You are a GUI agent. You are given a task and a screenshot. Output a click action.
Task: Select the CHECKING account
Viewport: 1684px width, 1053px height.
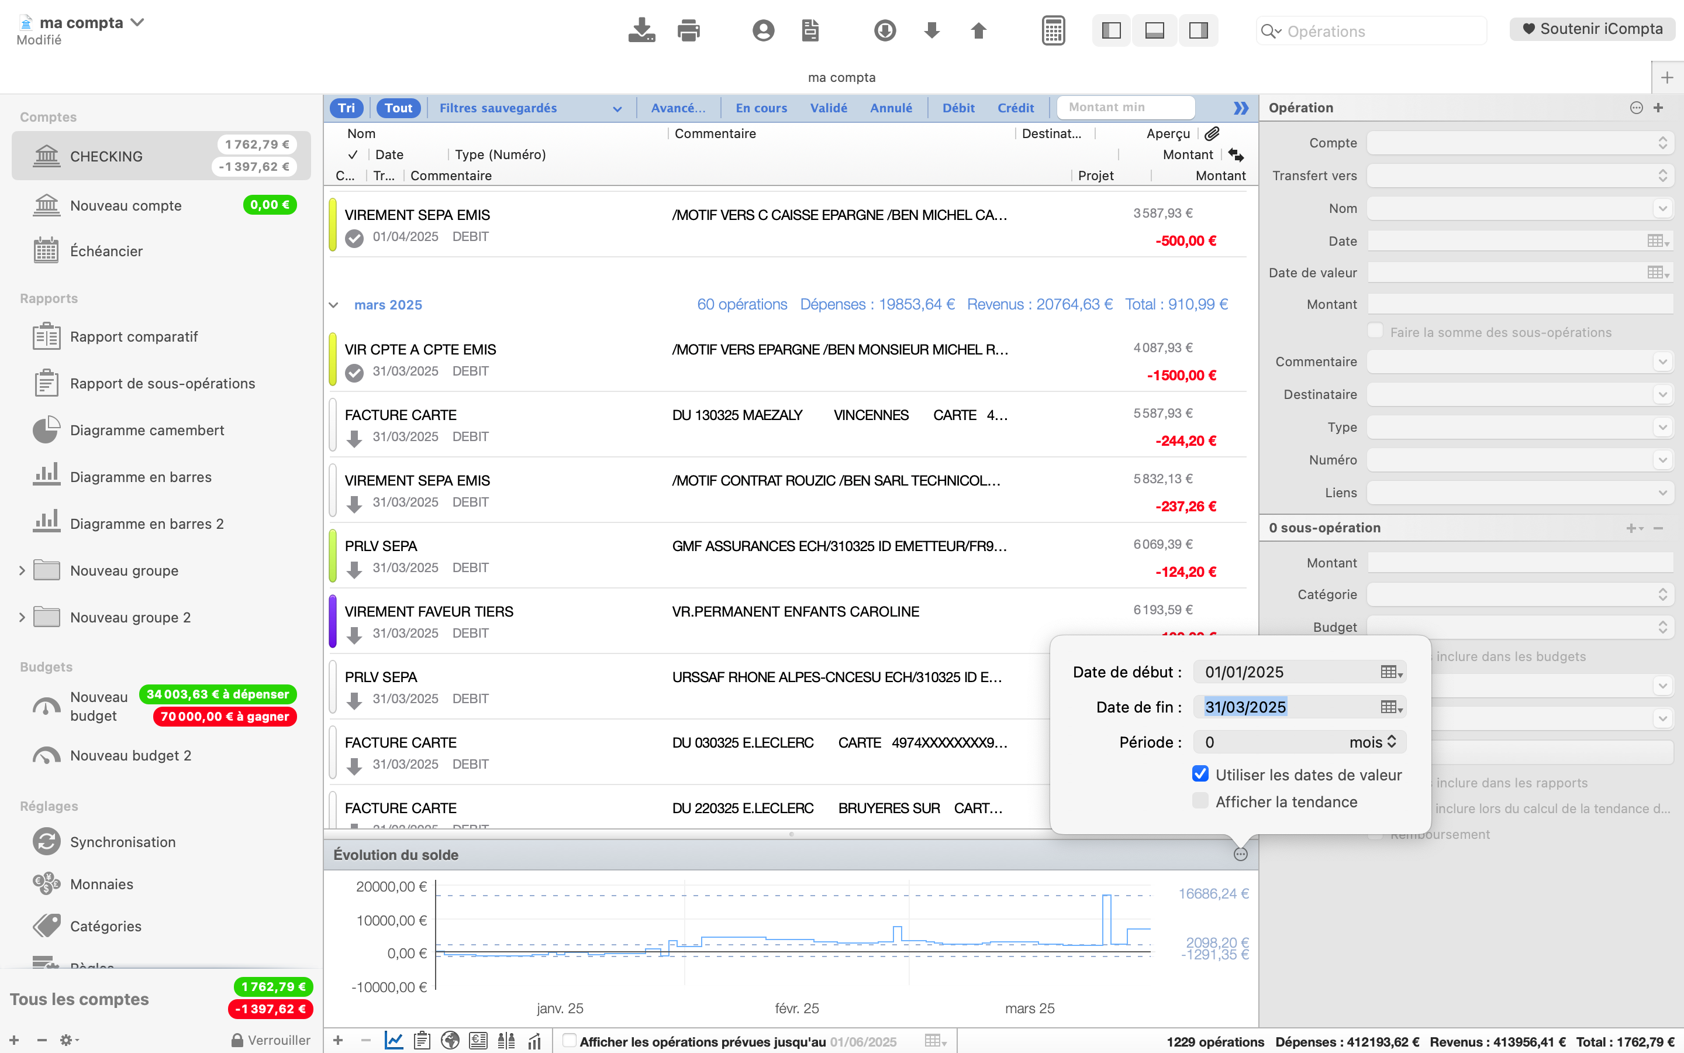[x=161, y=155]
